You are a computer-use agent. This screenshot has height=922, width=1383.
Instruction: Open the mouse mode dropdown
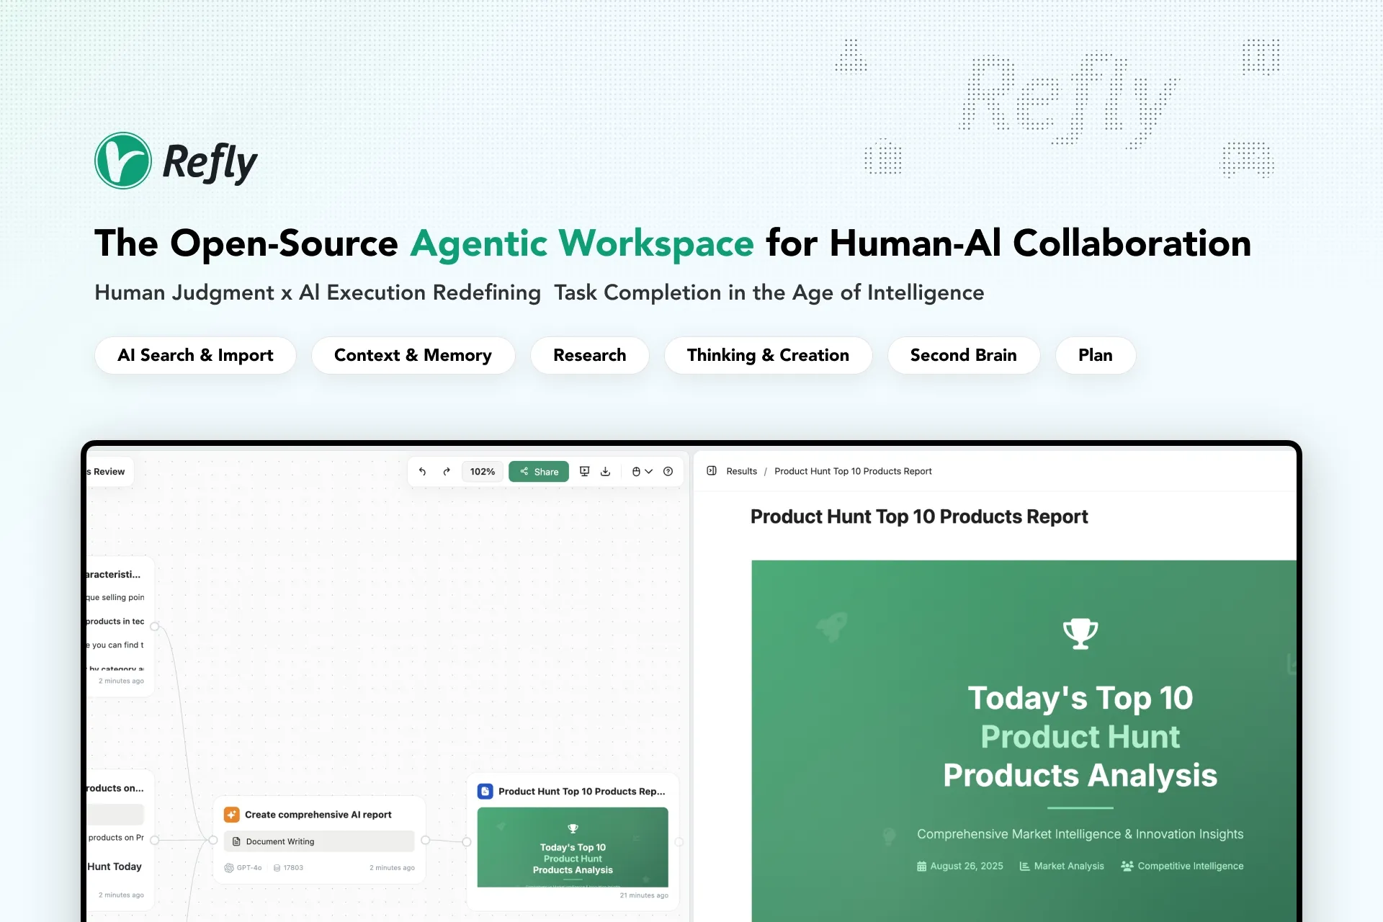point(642,472)
